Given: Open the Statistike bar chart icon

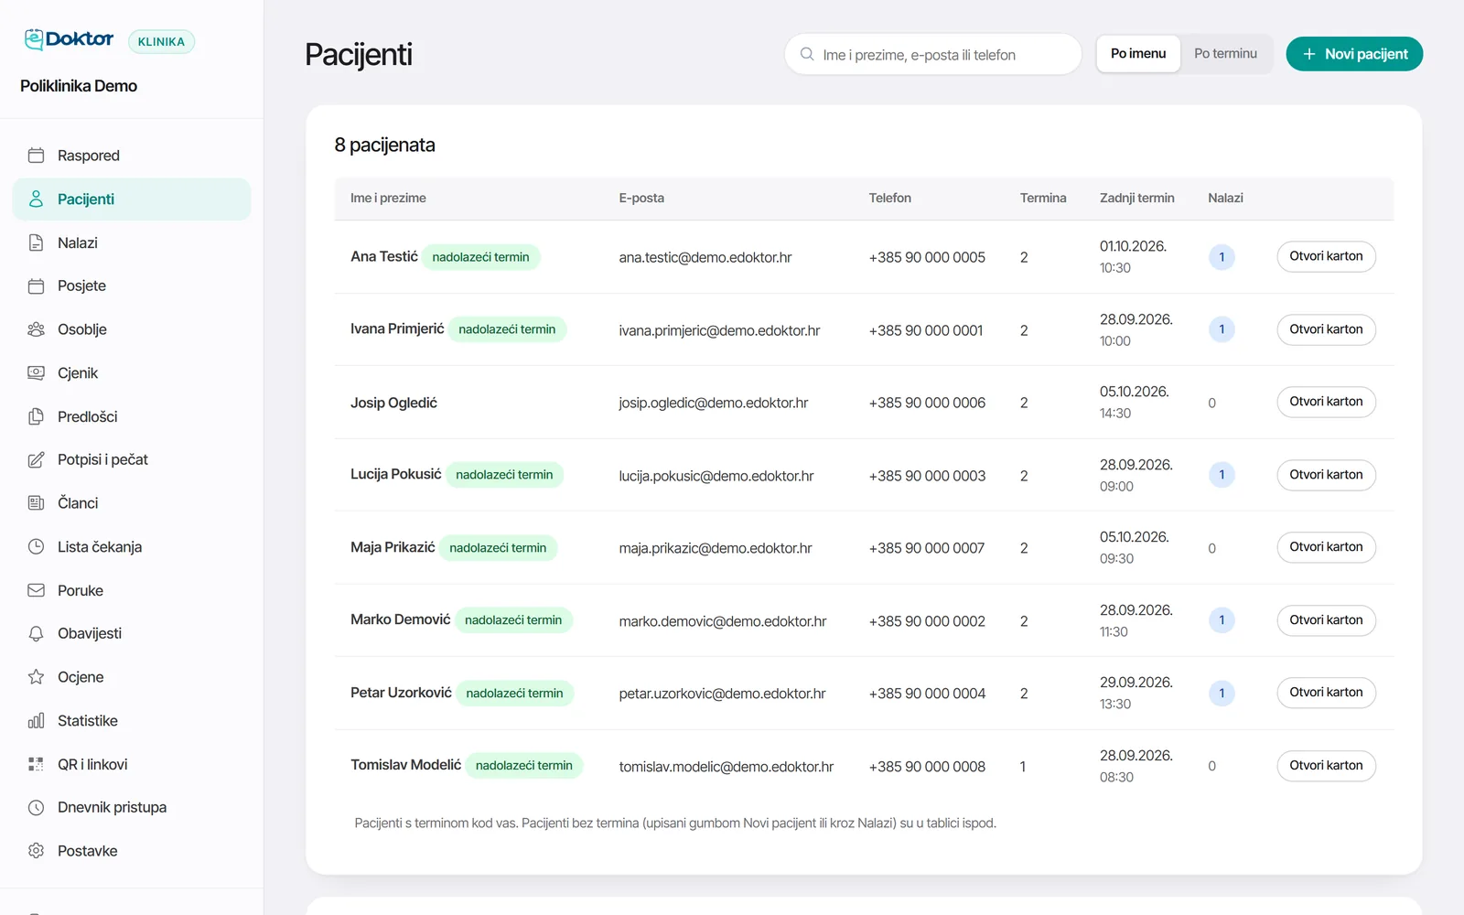Looking at the screenshot, I should (36, 721).
